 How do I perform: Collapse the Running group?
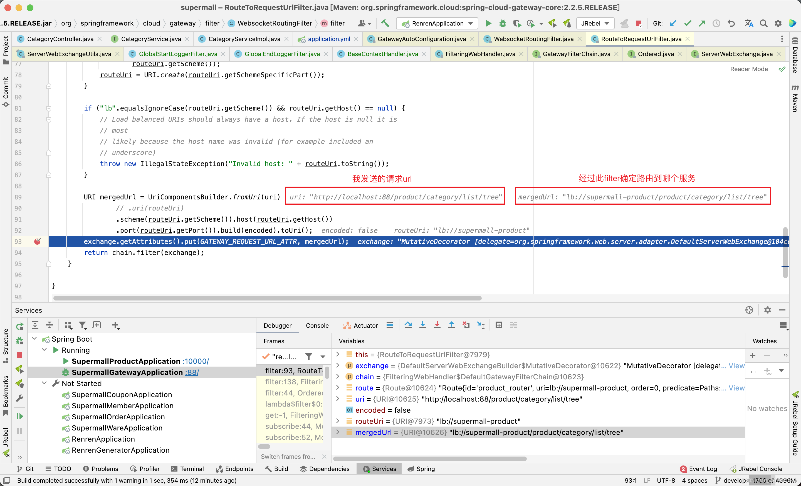[x=44, y=350]
